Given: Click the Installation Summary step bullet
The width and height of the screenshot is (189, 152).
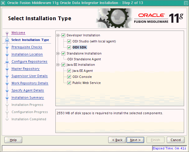Looking at the screenshot, I should pyautogui.click(x=7, y=98).
